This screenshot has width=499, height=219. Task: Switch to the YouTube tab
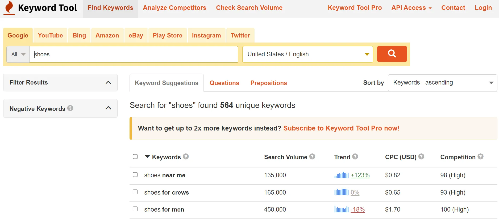tap(50, 35)
